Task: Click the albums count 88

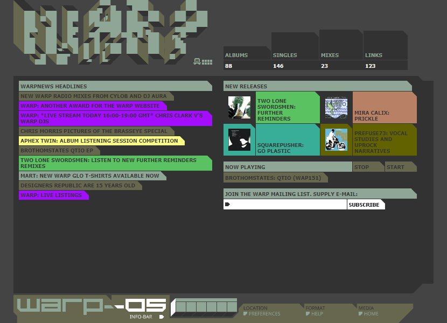Action: (x=229, y=66)
